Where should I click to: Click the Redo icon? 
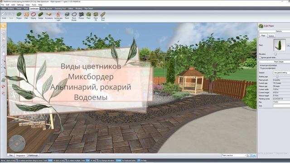(x=11, y=15)
